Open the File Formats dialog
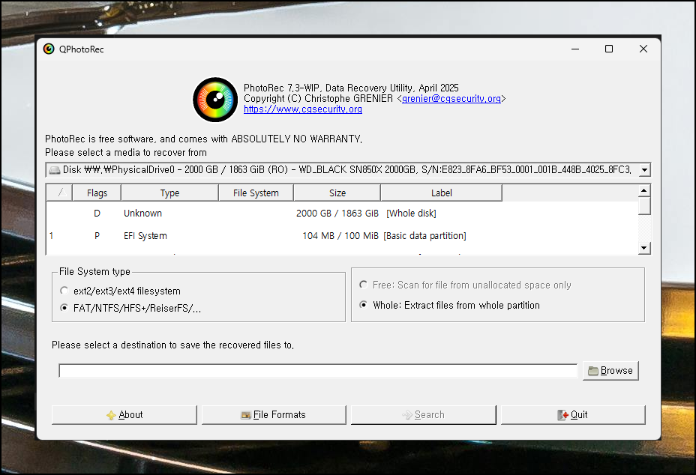The image size is (696, 475). coord(274,414)
